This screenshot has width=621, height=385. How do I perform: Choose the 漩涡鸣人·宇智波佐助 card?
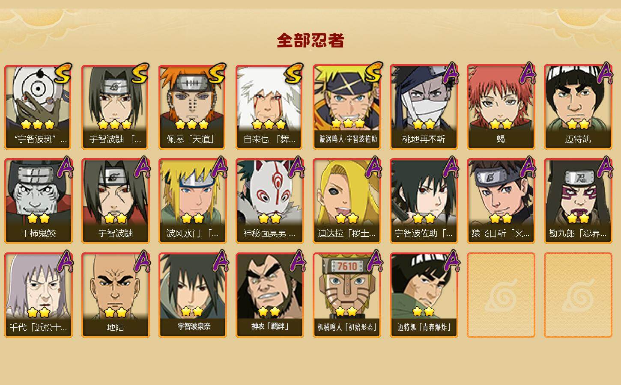click(x=346, y=107)
